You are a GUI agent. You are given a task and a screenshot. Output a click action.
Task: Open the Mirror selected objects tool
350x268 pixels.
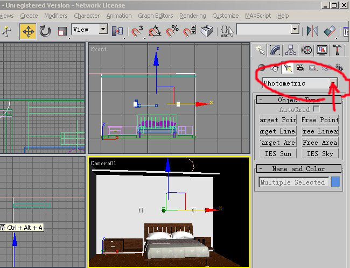[x=312, y=31]
